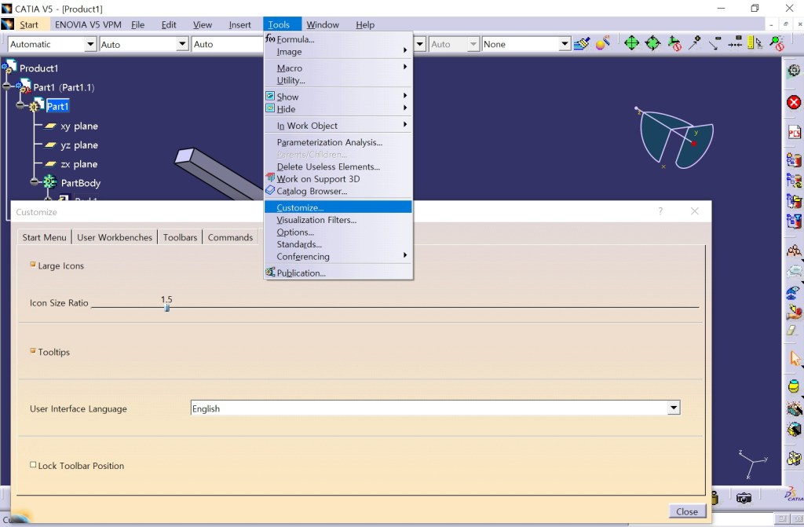Click the red X icon in right sidebar
The width and height of the screenshot is (804, 527).
[x=794, y=102]
